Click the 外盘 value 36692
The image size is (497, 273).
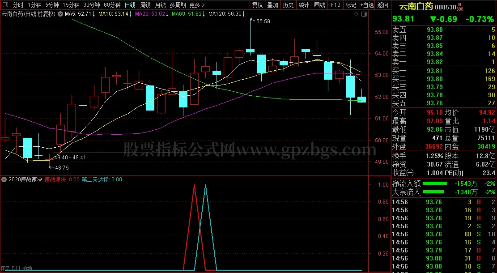[433, 146]
